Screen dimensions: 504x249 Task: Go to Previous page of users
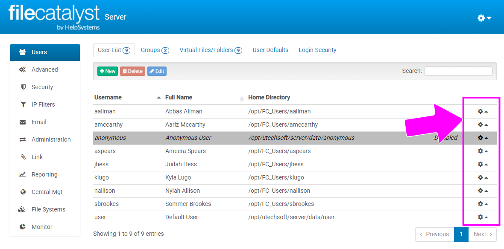coord(434,235)
